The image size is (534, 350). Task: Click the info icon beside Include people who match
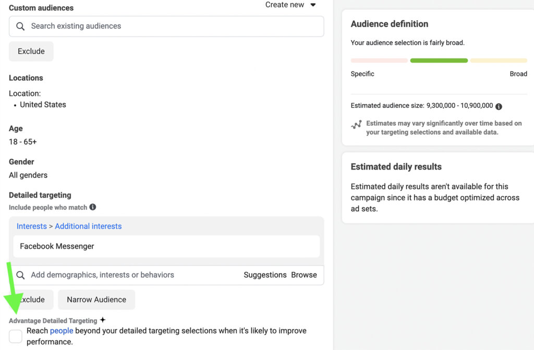[x=92, y=207]
